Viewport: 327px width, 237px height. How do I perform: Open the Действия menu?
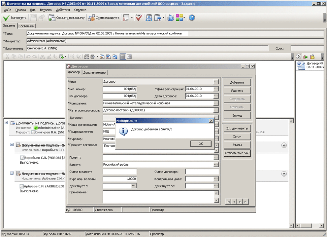[x=63, y=10]
